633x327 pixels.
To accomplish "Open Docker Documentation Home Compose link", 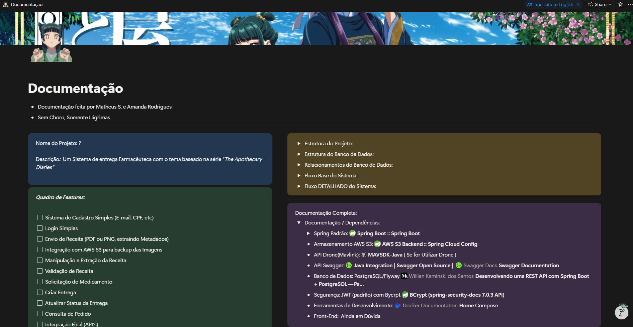I will [x=450, y=305].
